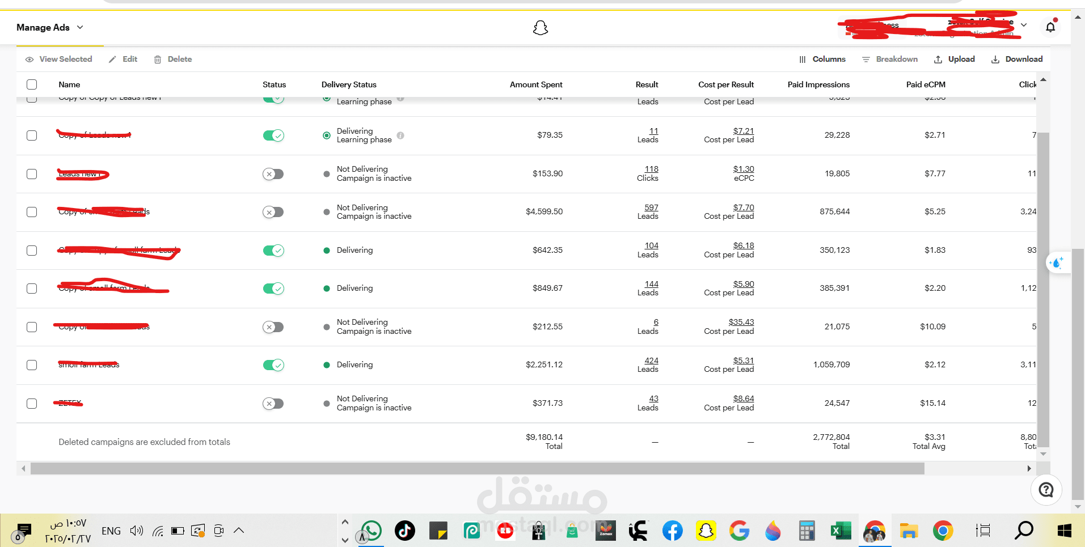Click the Snapchat ghost logo

pyautogui.click(x=541, y=28)
